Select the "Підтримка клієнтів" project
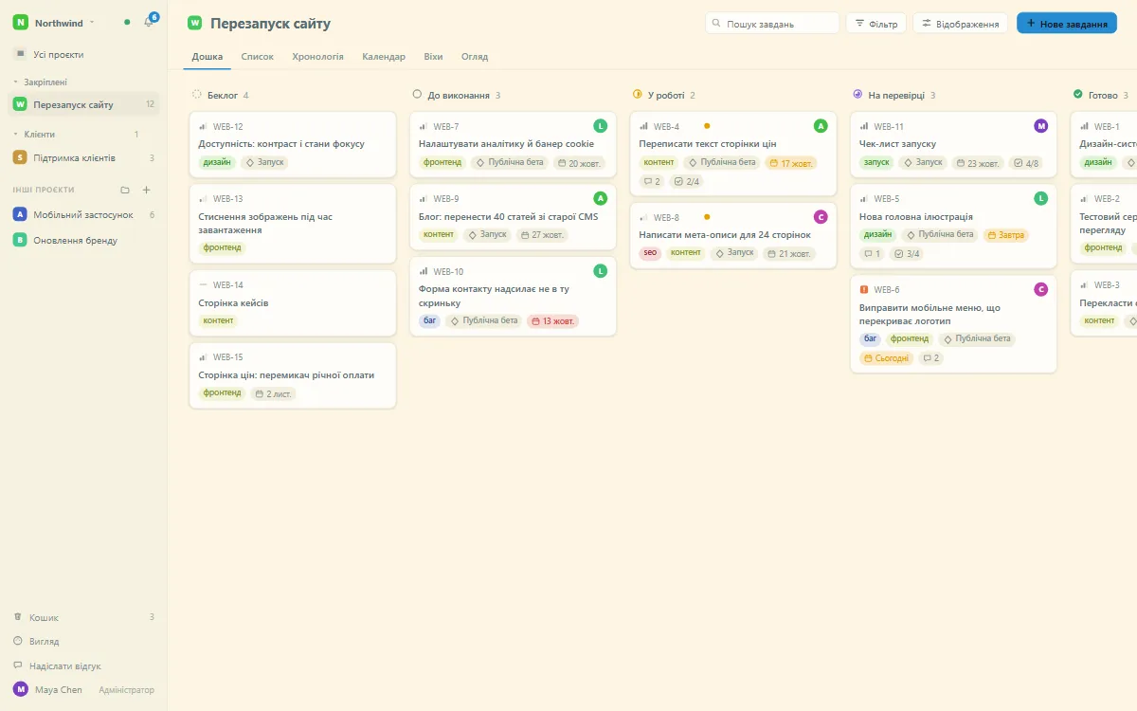The width and height of the screenshot is (1137, 711). tap(83, 157)
